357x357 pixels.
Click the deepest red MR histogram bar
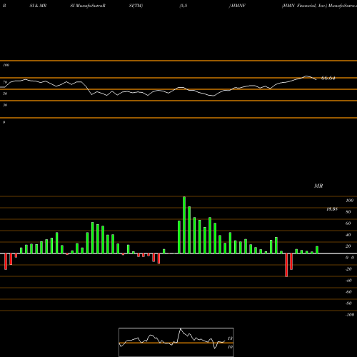pyautogui.click(x=286, y=265)
